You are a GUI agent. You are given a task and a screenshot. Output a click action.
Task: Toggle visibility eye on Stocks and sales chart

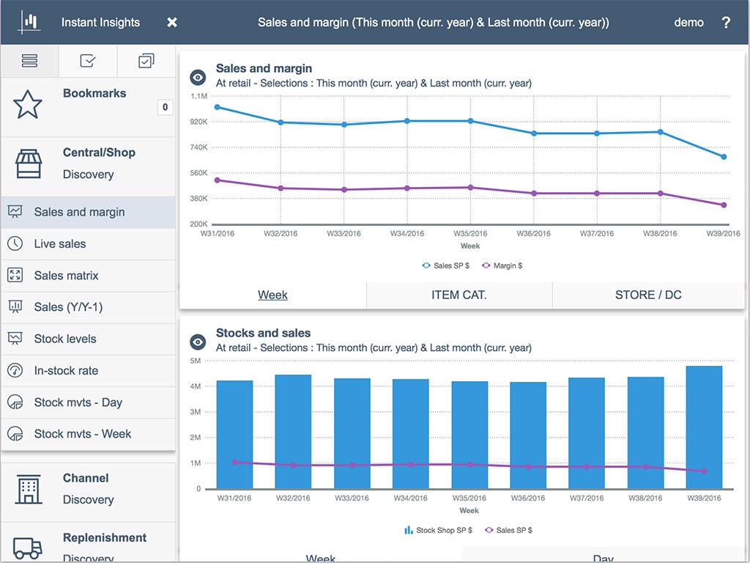[x=198, y=342]
